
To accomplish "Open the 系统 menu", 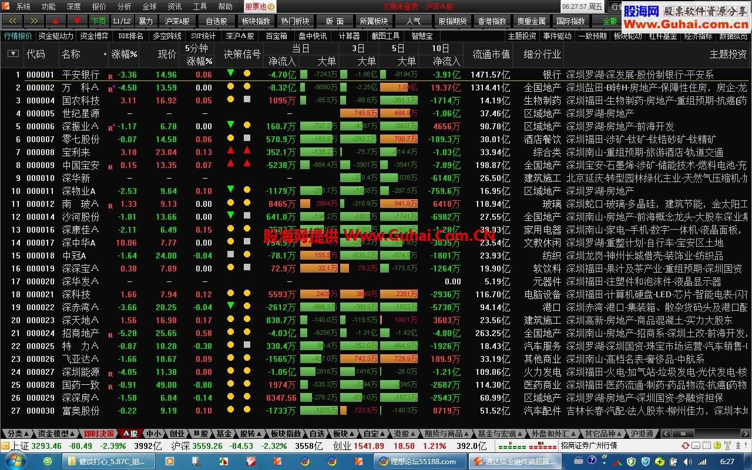I will tap(23, 6).
